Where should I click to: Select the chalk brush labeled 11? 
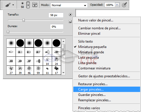tap(47, 70)
